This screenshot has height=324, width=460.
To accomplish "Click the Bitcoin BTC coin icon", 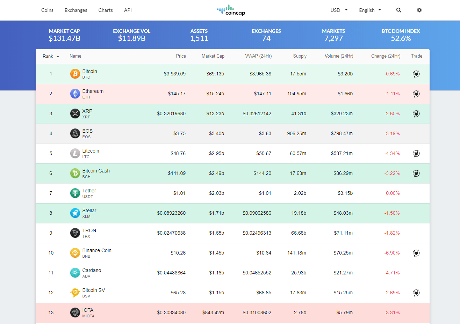I will (x=75, y=74).
